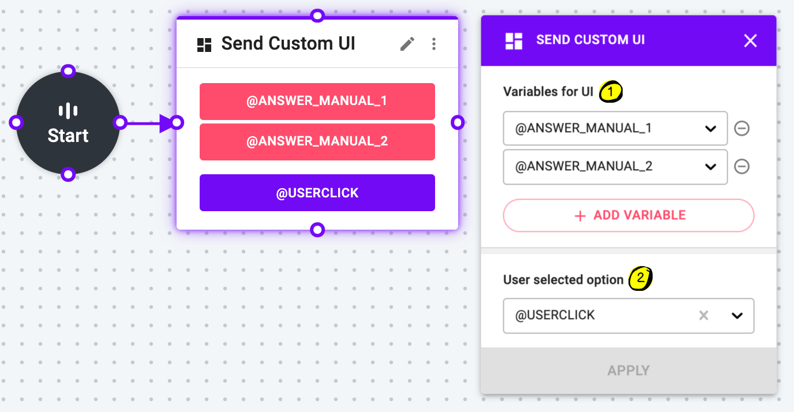Click the dashboard icon on the node card title
This screenshot has height=412, width=794.
[204, 44]
